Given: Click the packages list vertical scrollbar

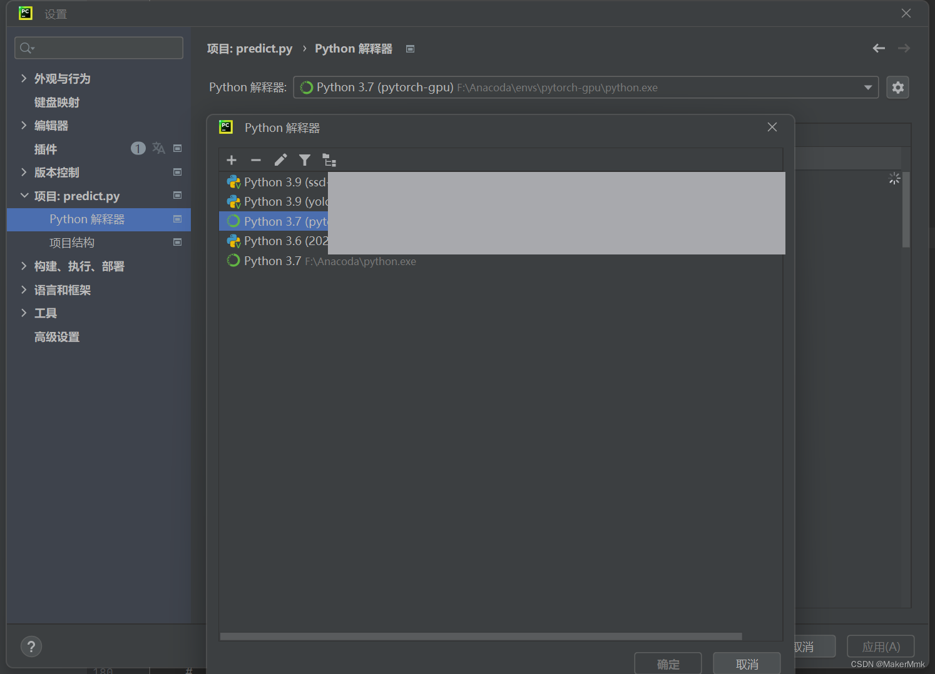Looking at the screenshot, I should point(906,209).
